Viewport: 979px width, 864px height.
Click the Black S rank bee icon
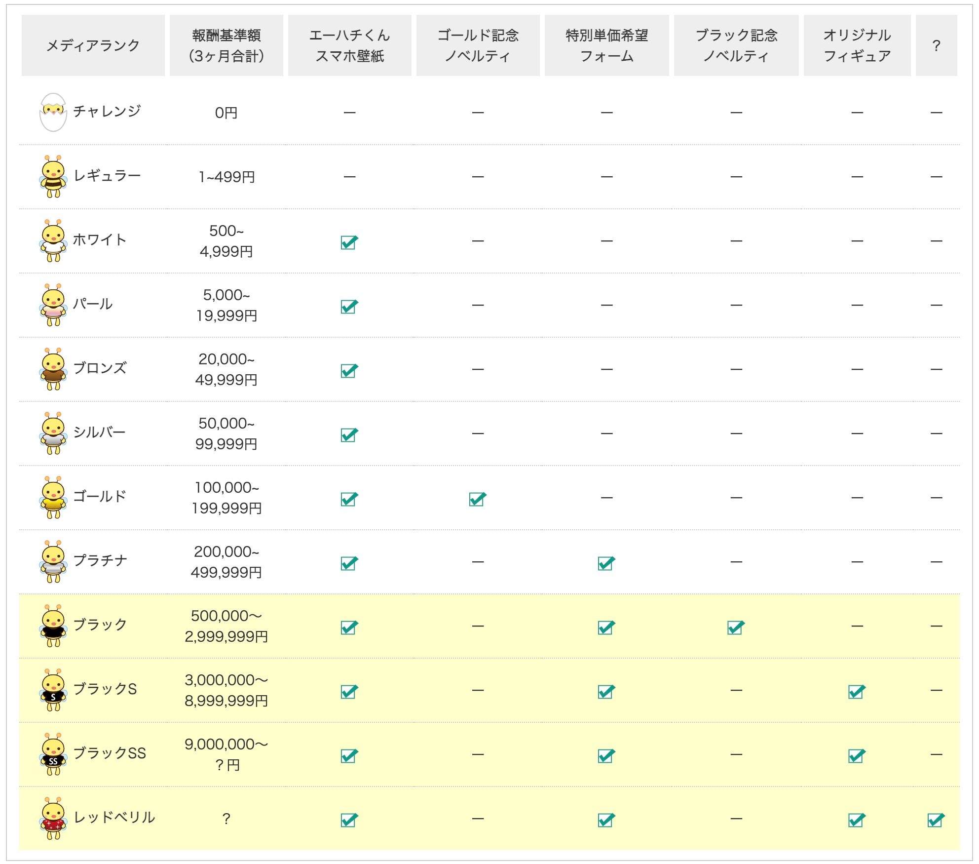click(x=53, y=690)
